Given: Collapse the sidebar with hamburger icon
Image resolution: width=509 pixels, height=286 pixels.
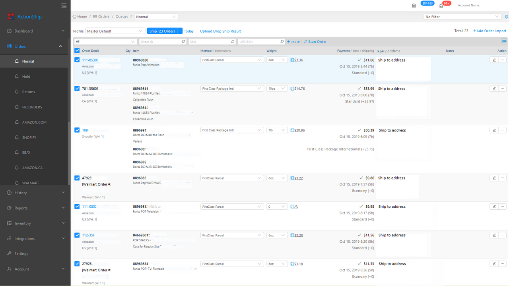Looking at the screenshot, I should 64,6.
